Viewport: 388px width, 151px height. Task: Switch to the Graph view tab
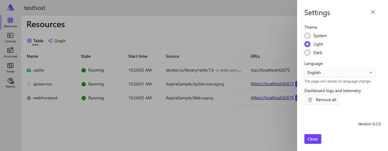[x=57, y=41]
